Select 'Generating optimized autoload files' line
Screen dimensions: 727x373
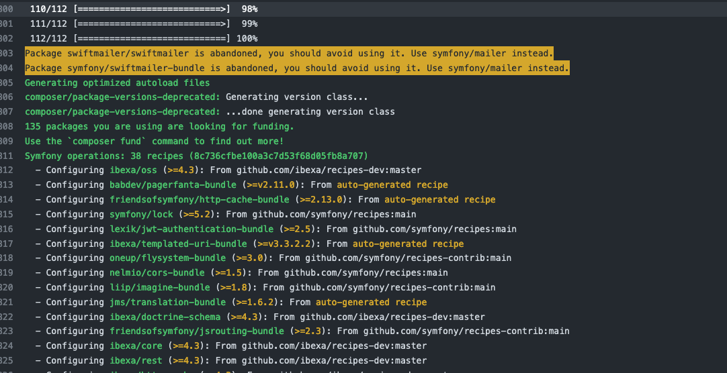(x=118, y=83)
